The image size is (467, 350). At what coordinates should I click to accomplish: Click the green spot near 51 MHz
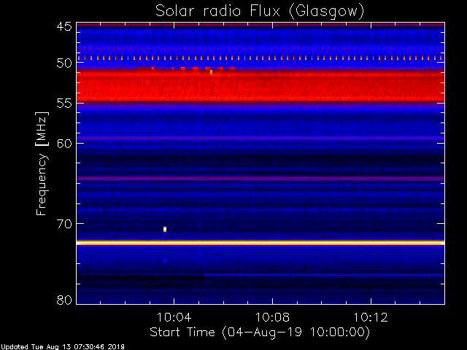(x=211, y=71)
